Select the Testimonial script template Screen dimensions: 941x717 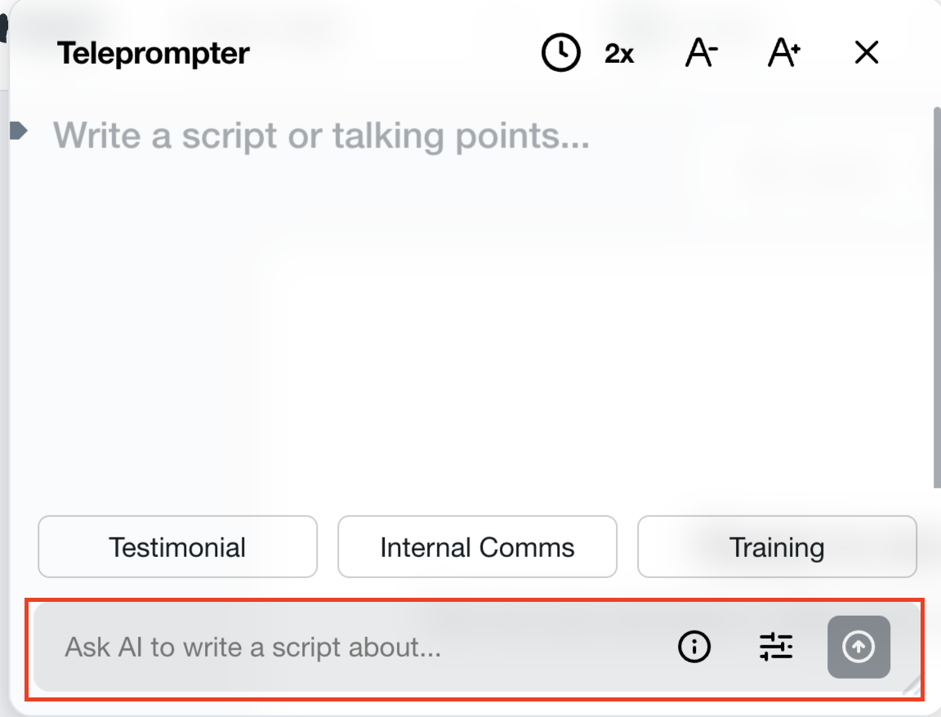177,546
